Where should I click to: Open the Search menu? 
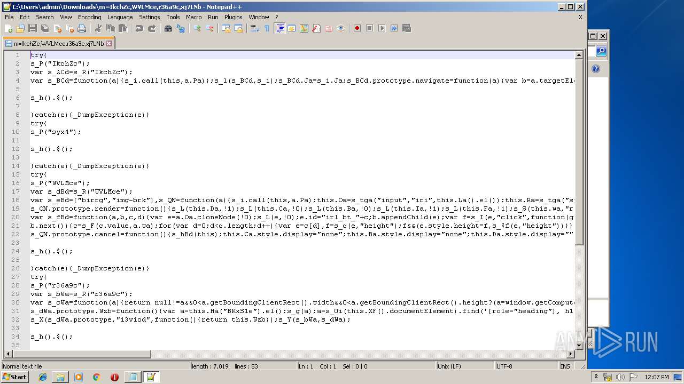pyautogui.click(x=45, y=17)
